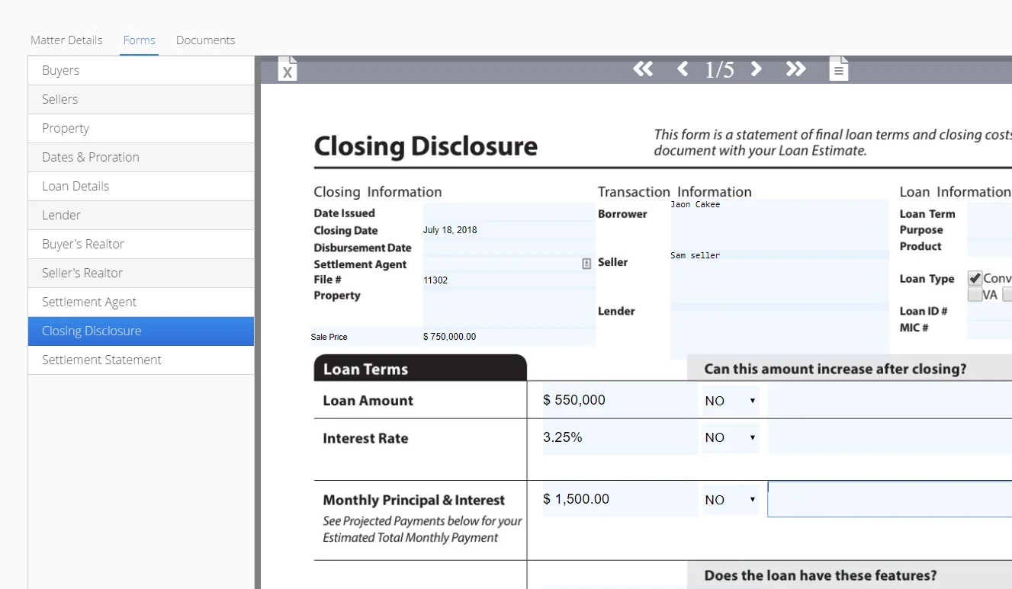Click the Date Issued input field

click(508, 213)
